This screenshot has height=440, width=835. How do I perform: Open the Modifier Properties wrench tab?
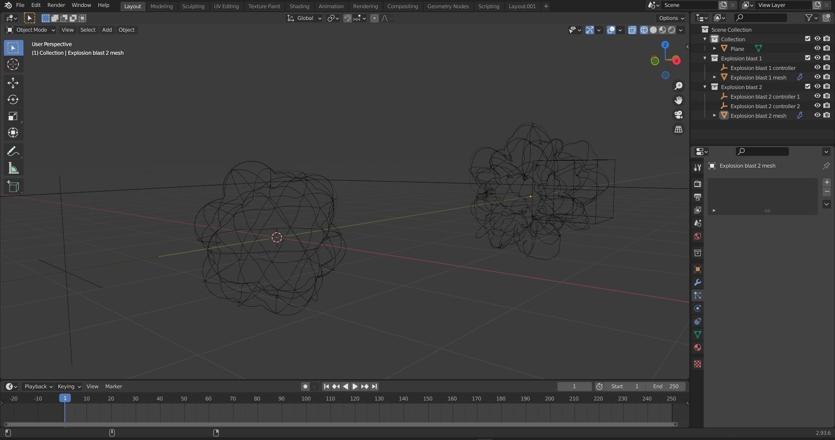(x=697, y=282)
